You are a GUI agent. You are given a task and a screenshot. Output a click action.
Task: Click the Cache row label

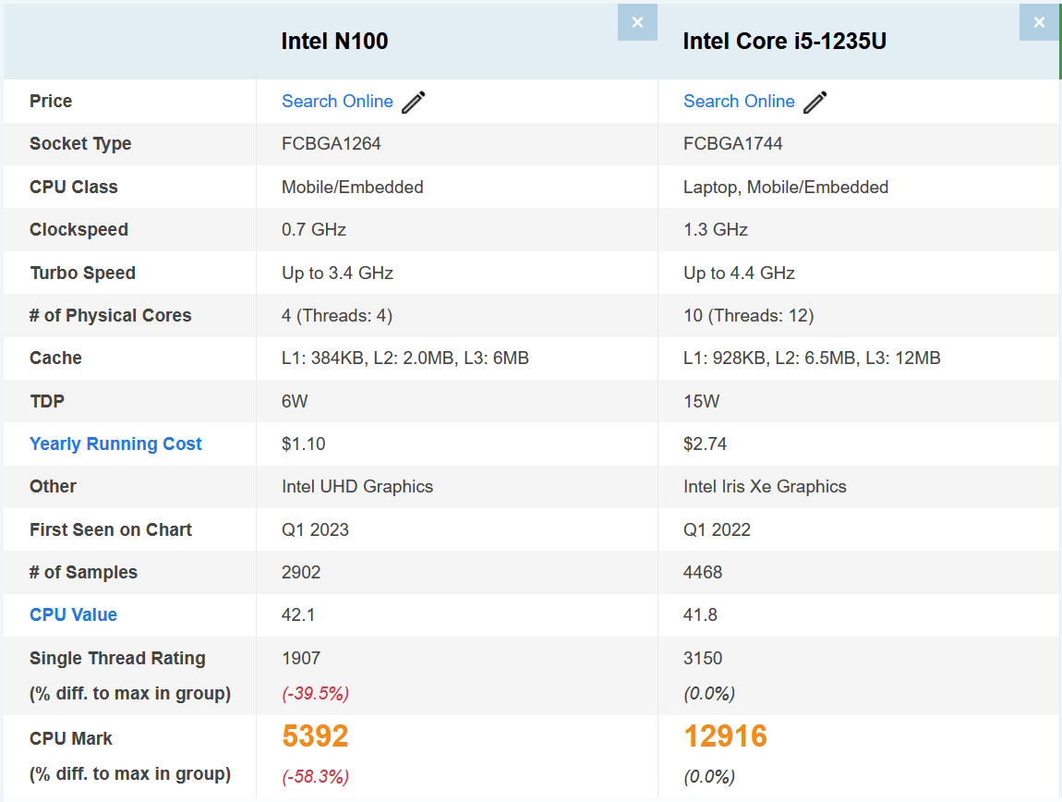tap(55, 358)
